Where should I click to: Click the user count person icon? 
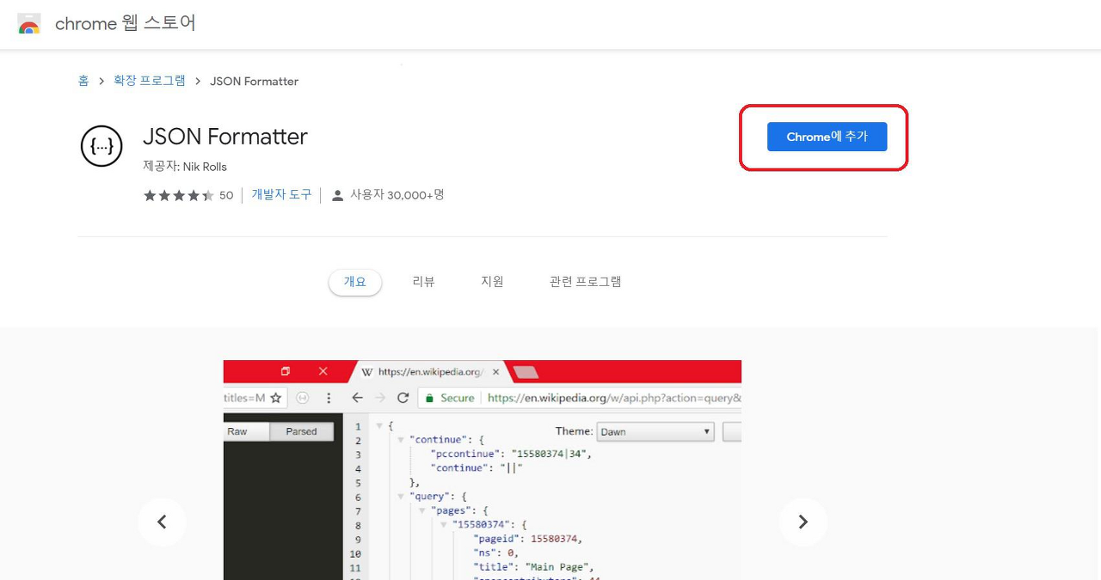338,195
